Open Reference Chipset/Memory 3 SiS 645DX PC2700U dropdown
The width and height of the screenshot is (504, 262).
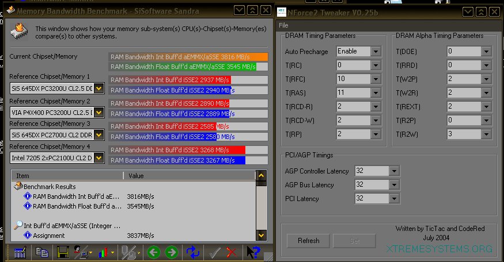tap(99, 134)
